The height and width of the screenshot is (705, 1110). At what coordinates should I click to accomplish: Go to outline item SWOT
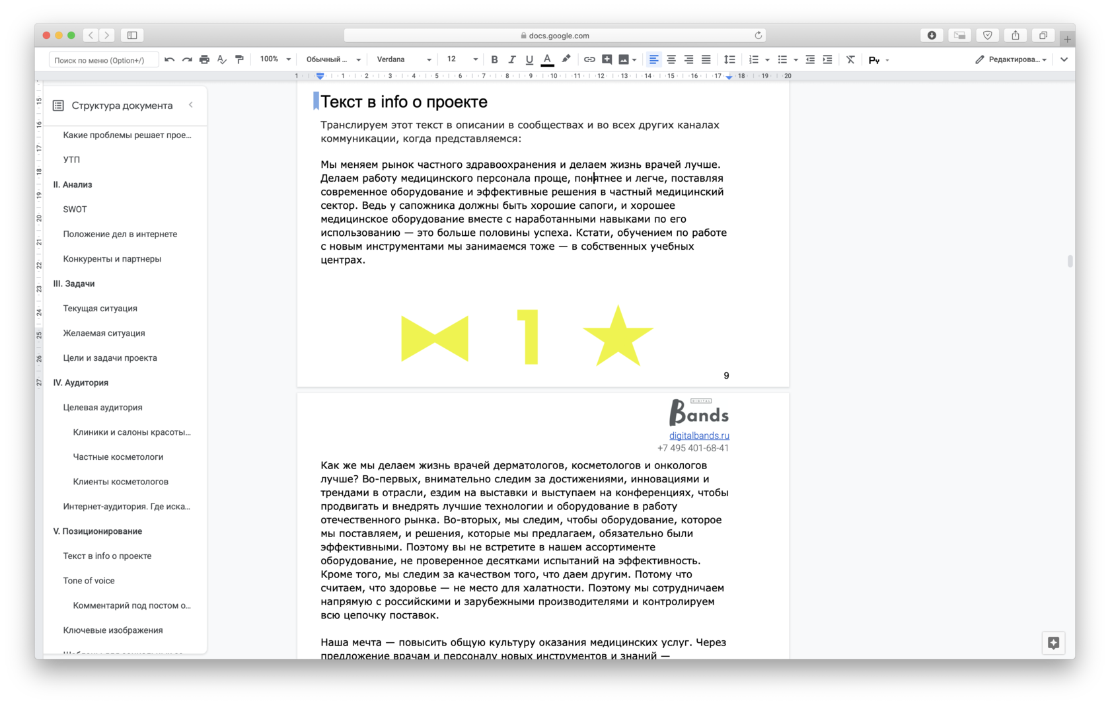75,209
